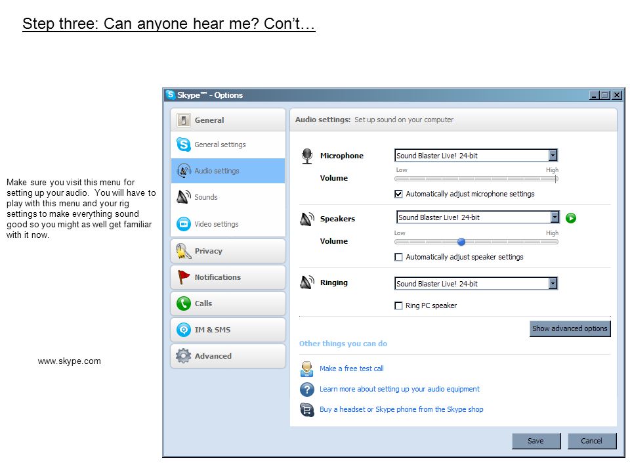The height and width of the screenshot is (473, 630).
Task: Click the Step three slide title
Action: 169,24
